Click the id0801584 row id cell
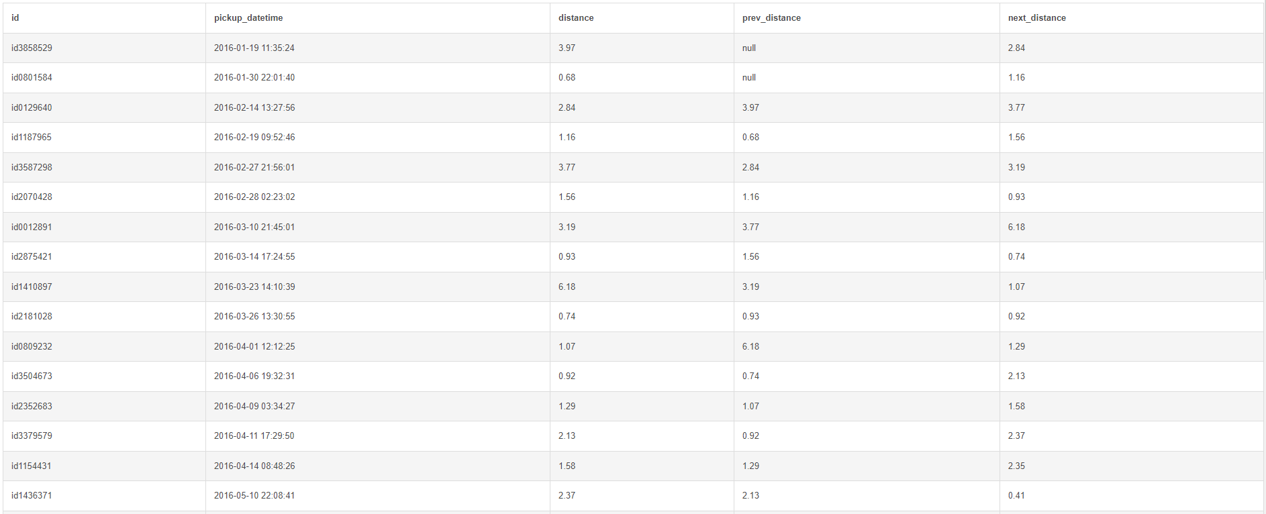Screen dimensions: 1266x514 [32, 78]
